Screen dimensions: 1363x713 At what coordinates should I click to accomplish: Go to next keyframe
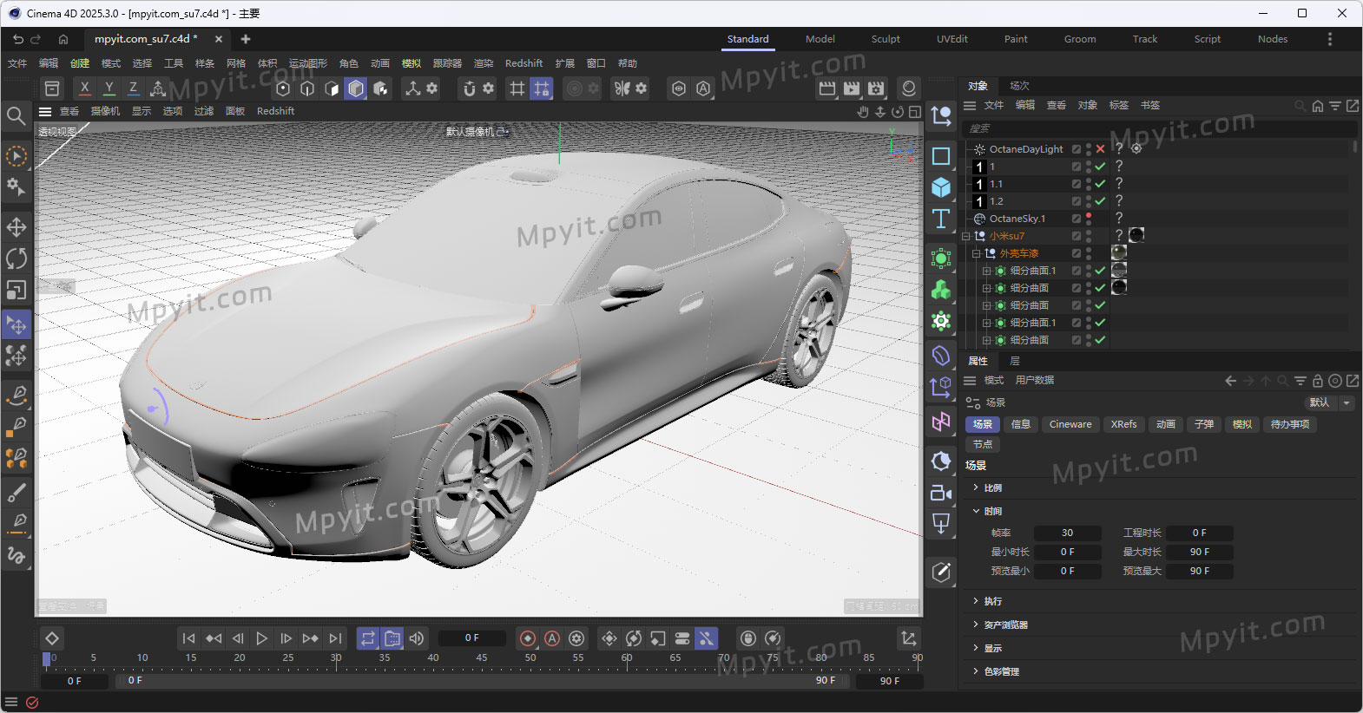pos(311,638)
